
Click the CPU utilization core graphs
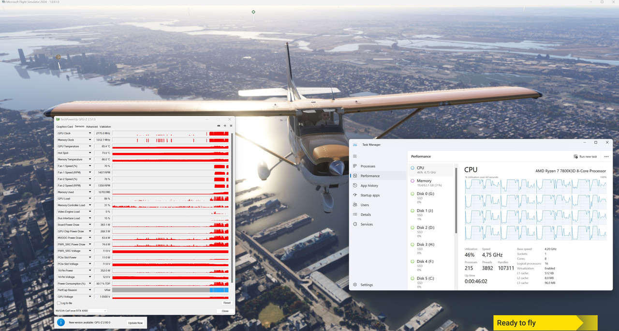(536, 210)
